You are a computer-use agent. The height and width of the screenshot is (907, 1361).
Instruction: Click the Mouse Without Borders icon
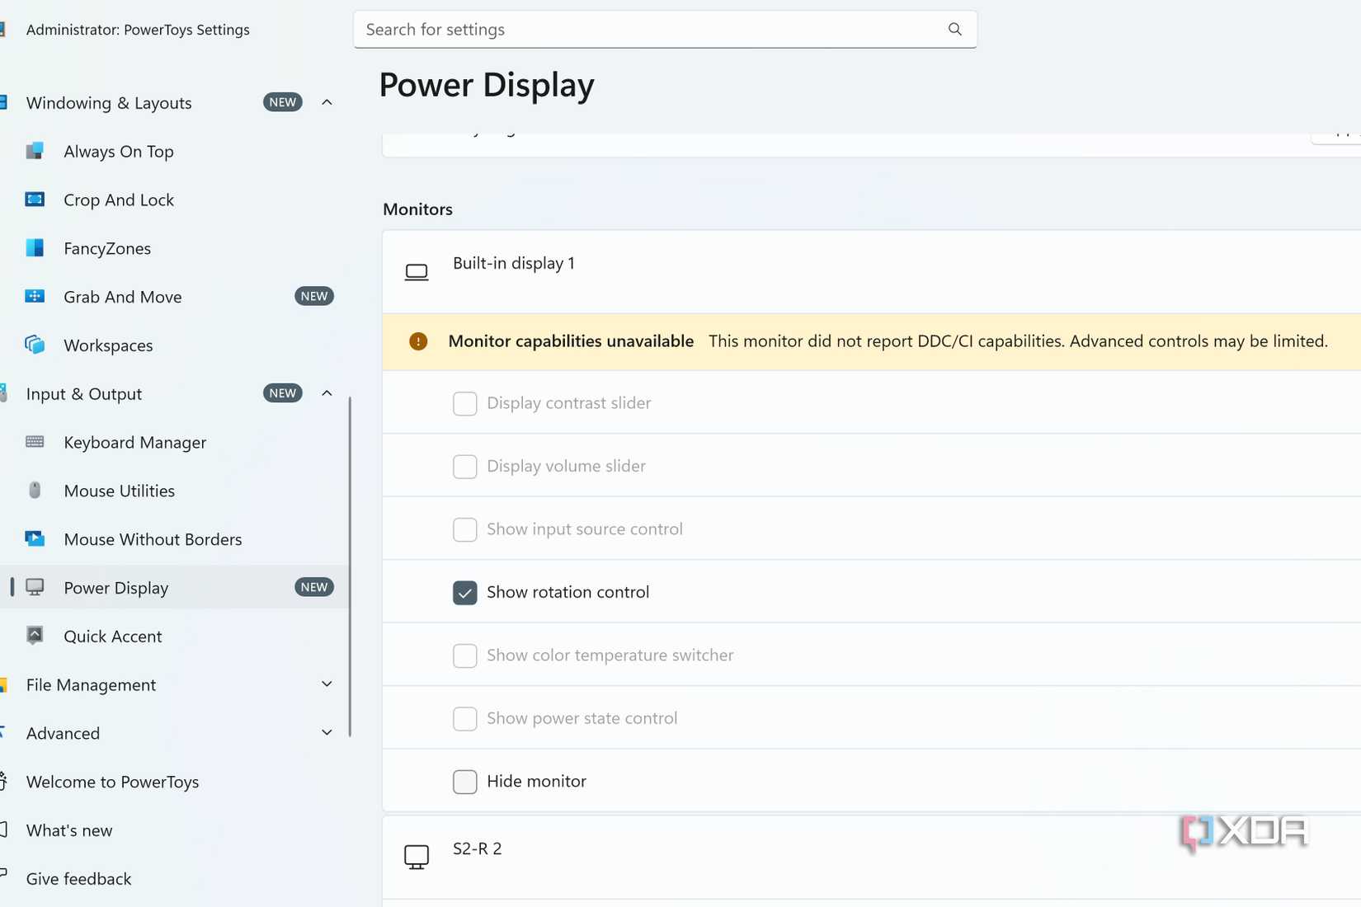(35, 538)
